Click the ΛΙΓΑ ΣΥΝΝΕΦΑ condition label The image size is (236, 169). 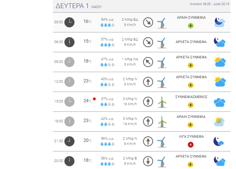coord(191,137)
